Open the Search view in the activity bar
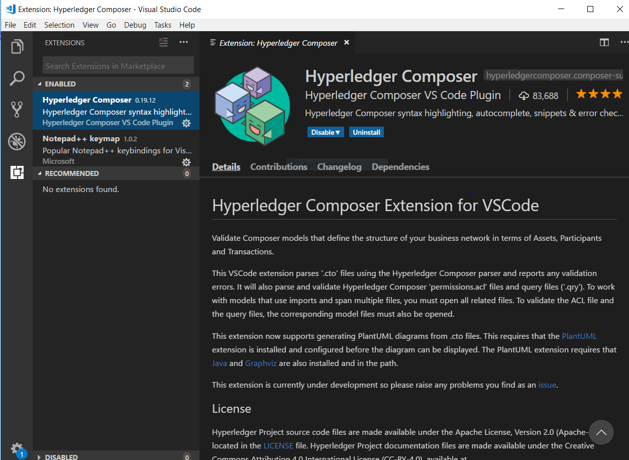This screenshot has width=629, height=460. (x=17, y=78)
